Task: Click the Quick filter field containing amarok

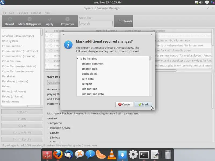Action: point(96,24)
